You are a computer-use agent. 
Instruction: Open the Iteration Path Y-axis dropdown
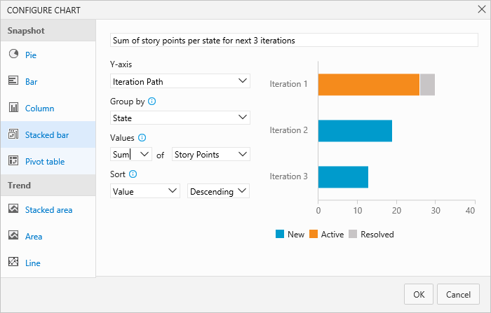(x=180, y=81)
